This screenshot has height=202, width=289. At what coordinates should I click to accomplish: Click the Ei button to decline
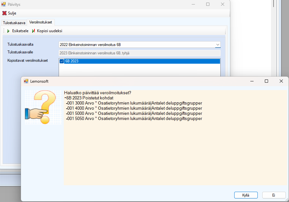tap(274, 195)
